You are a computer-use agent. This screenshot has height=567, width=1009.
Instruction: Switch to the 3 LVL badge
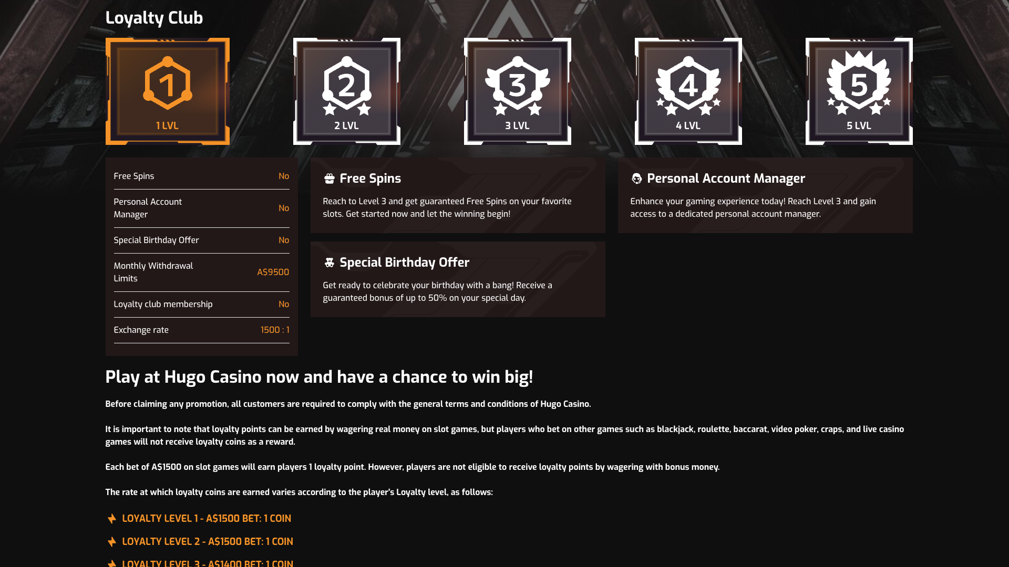click(x=517, y=91)
